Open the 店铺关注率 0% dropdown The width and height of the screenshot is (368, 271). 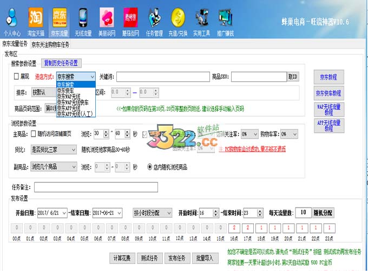pos(249,134)
